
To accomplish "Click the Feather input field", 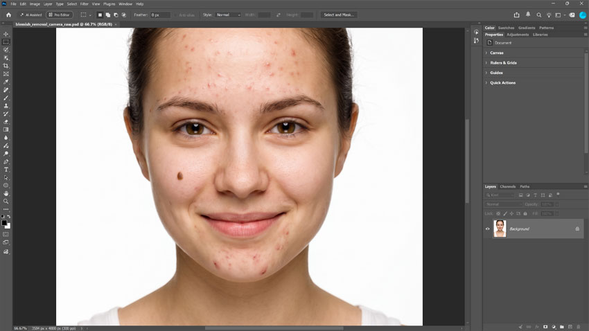I will pos(160,15).
